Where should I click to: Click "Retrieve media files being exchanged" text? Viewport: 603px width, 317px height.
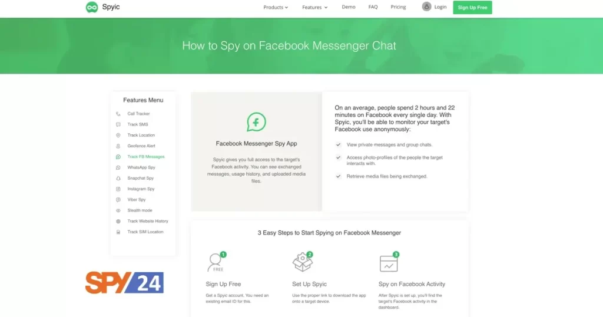pyautogui.click(x=387, y=176)
